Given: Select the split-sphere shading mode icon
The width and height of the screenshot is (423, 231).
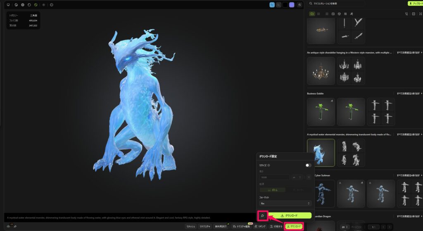Looking at the screenshot, I should (x=16, y=5).
